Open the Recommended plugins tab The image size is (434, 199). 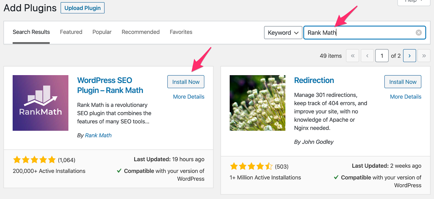point(141,32)
